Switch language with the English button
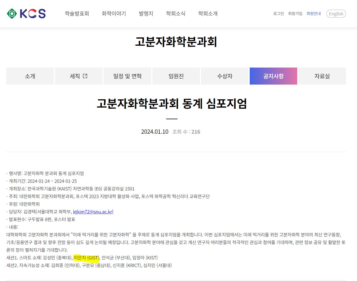Screen dimensions: 357x281 pos(336,14)
